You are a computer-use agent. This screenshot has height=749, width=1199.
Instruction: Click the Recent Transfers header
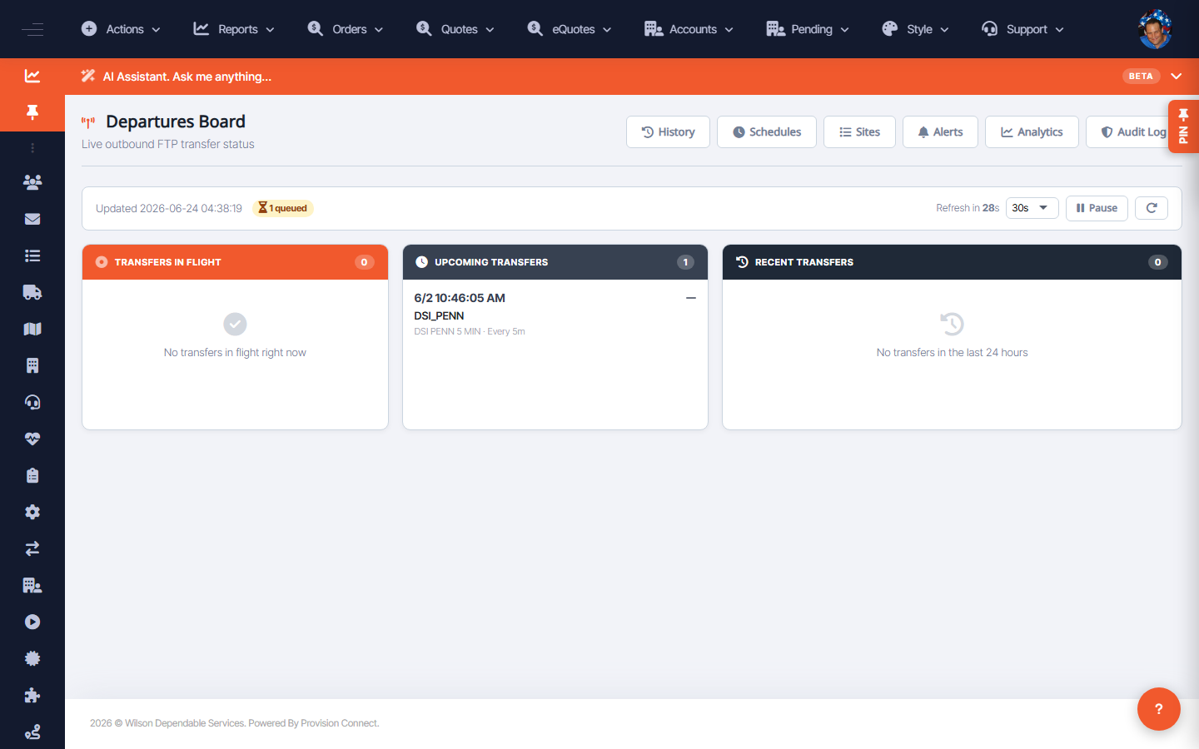click(952, 262)
